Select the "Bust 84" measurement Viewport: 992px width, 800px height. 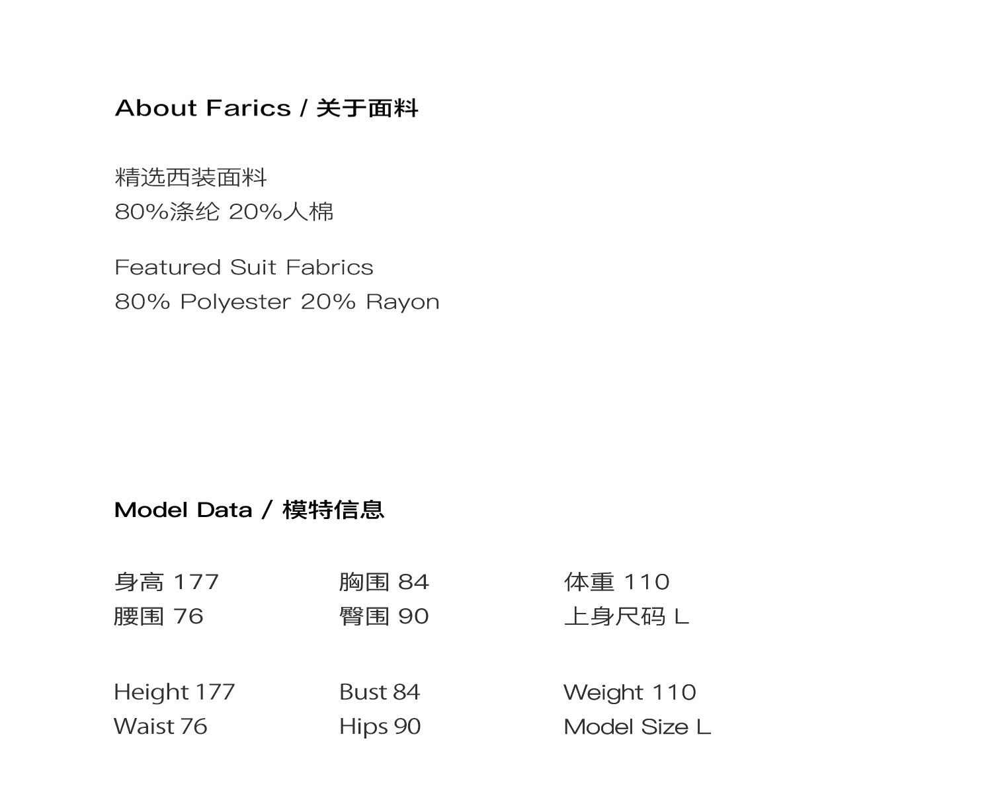point(379,692)
